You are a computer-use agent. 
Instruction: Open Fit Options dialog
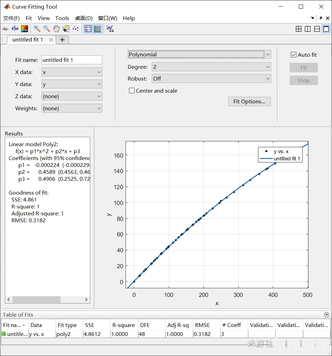click(x=249, y=102)
